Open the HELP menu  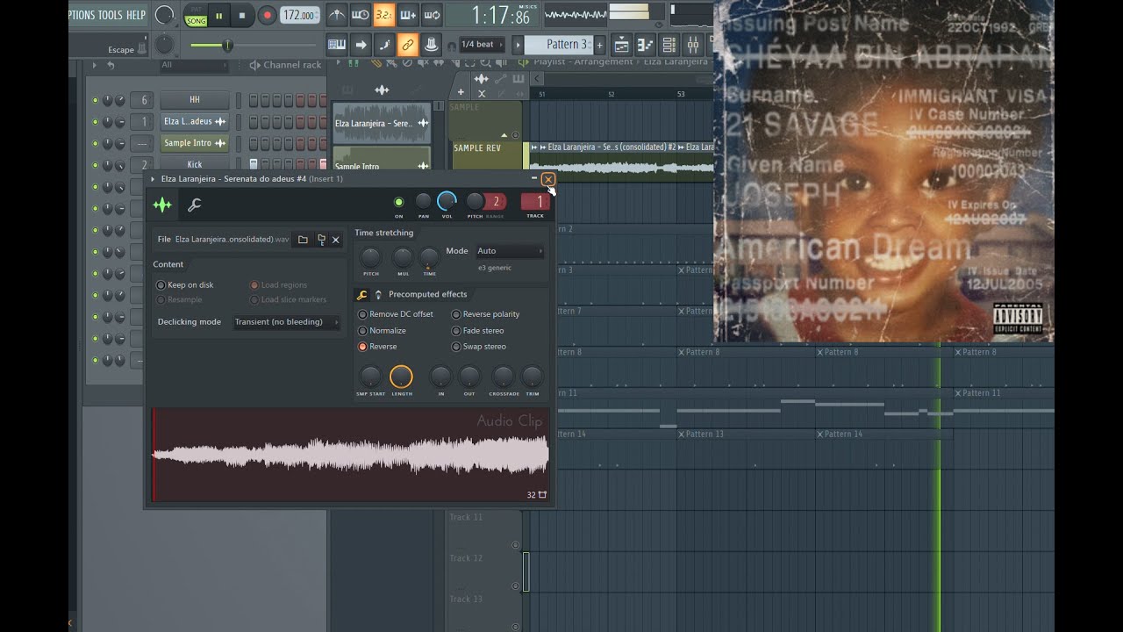point(136,15)
